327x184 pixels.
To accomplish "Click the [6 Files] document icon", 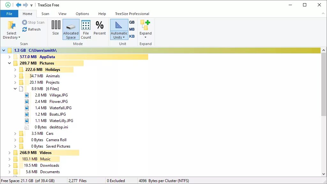I will pyautogui.click(x=21, y=89).
